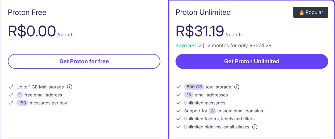Click the 150 messages pill

point(22,103)
